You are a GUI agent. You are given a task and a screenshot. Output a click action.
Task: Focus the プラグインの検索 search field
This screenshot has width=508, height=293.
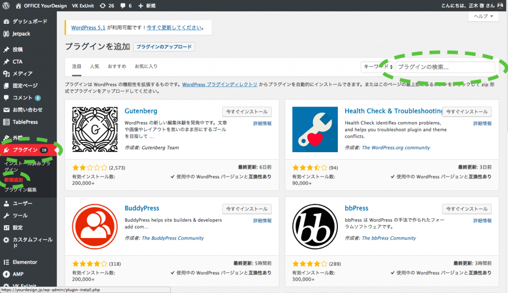tap(445, 67)
